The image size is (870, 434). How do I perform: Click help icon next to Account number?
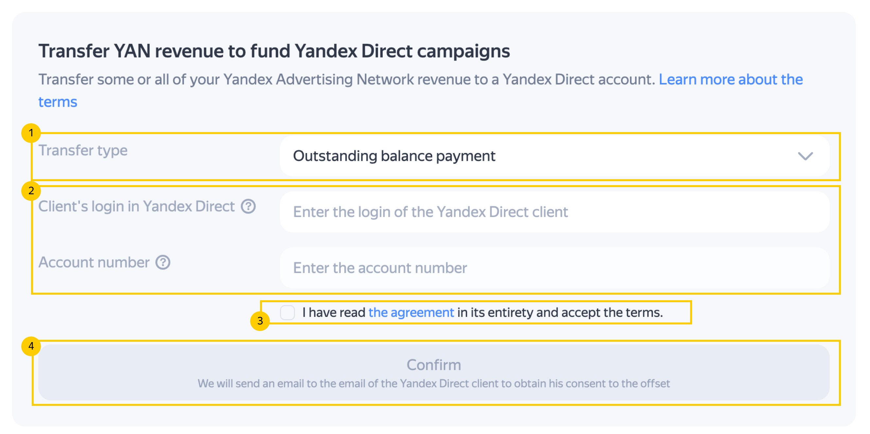[x=163, y=262]
